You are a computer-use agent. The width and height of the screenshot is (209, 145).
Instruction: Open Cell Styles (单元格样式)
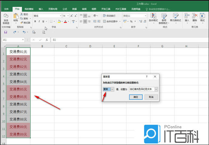click(175, 18)
